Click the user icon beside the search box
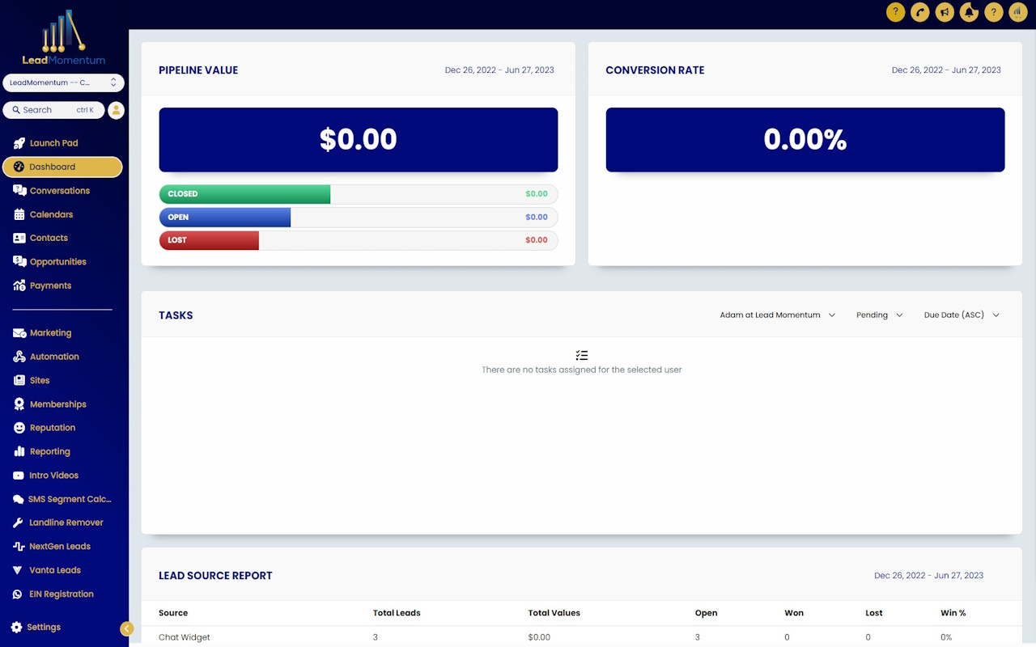The width and height of the screenshot is (1036, 647). tap(116, 110)
